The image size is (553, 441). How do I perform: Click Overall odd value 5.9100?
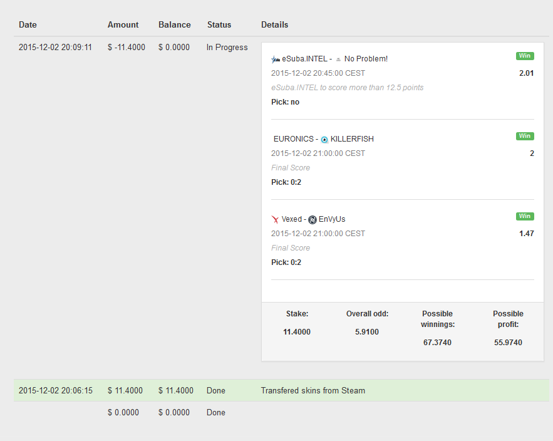coord(367,331)
